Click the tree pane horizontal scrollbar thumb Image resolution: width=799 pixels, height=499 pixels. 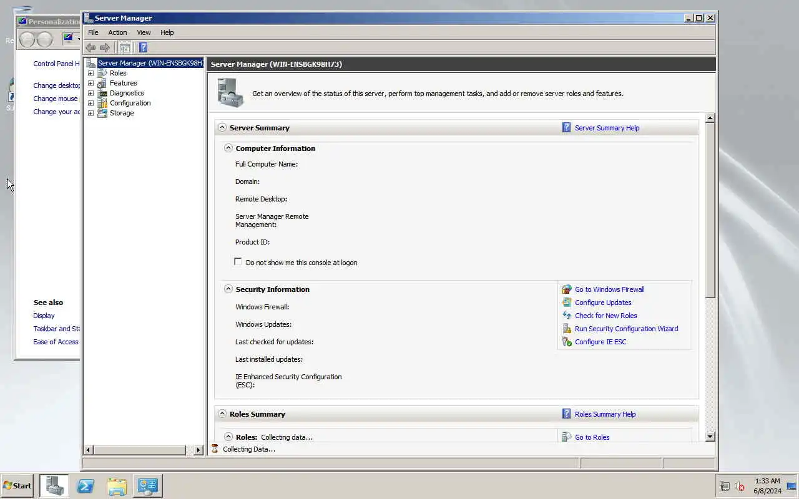click(139, 450)
